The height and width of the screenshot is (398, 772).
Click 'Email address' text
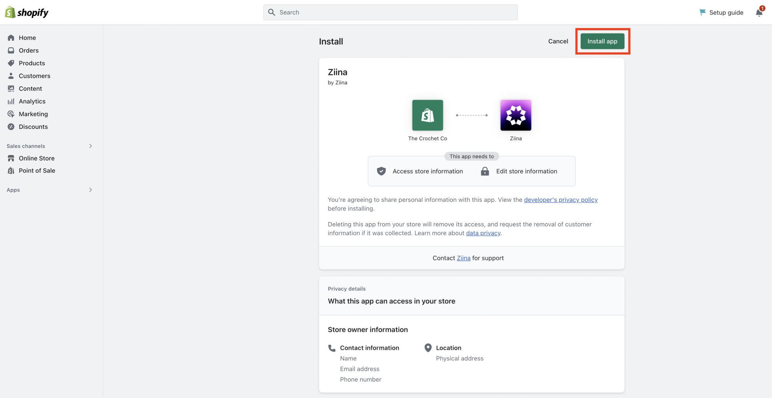point(360,369)
